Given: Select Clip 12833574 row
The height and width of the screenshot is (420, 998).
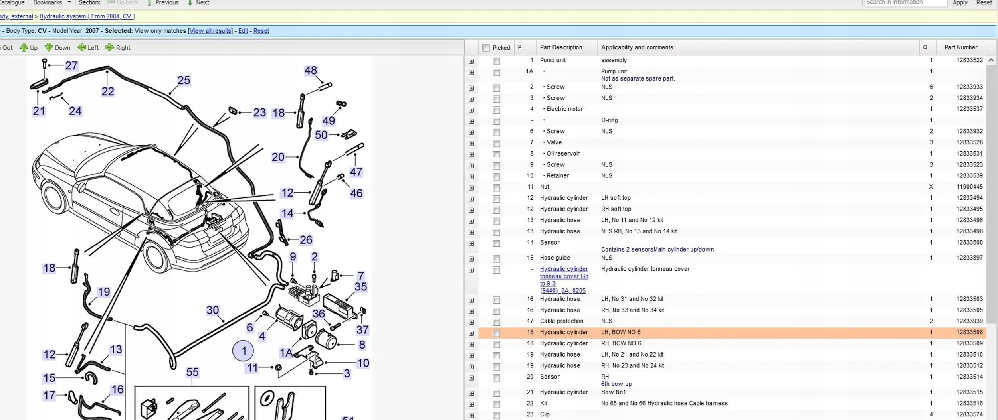Looking at the screenshot, I should [732, 414].
